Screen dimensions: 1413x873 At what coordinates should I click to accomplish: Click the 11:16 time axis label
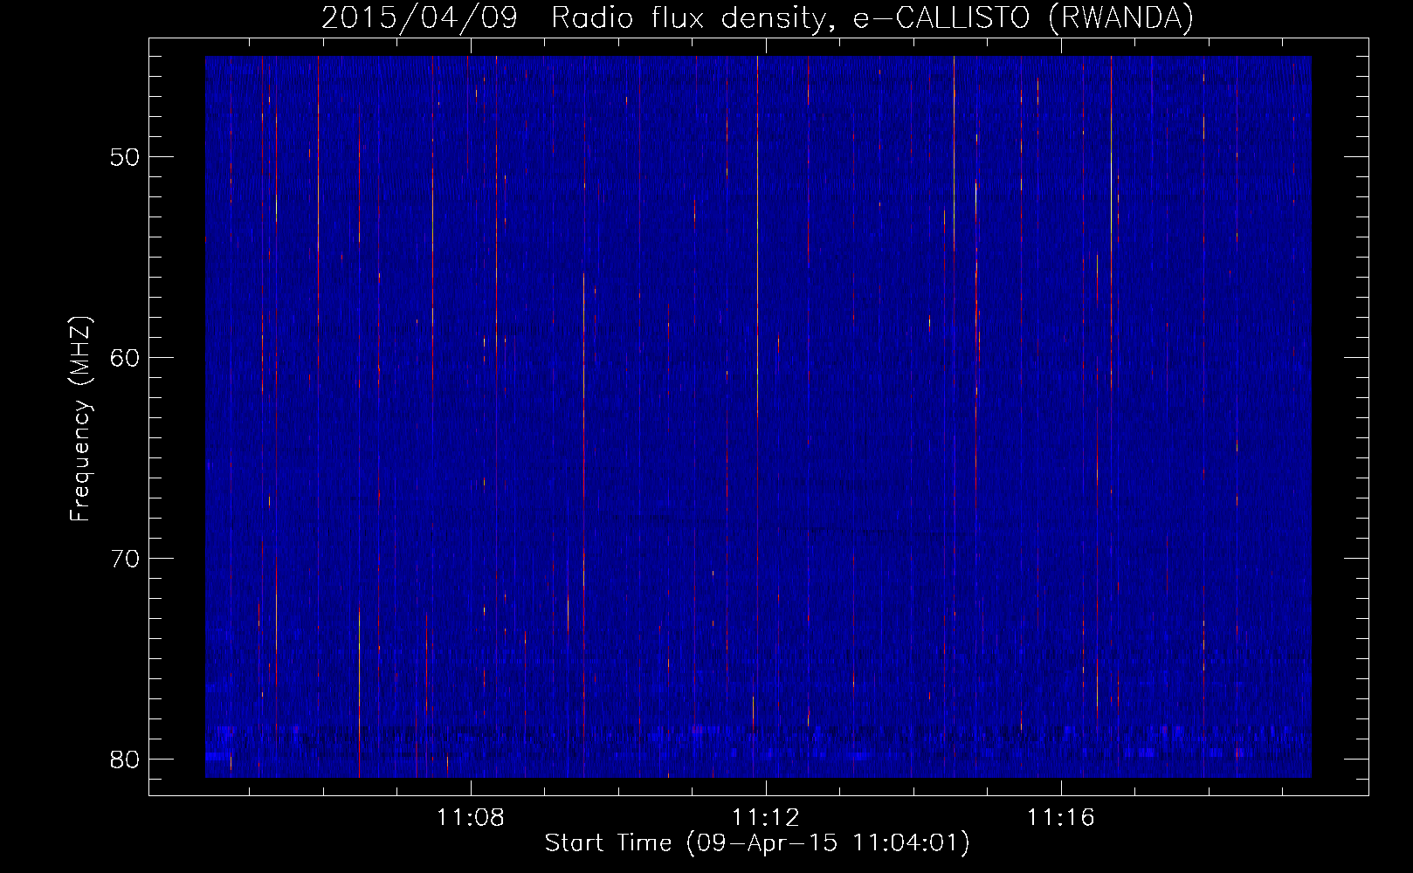[1060, 818]
